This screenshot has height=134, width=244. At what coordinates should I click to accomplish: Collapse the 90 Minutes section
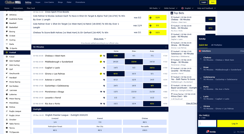[166, 47]
